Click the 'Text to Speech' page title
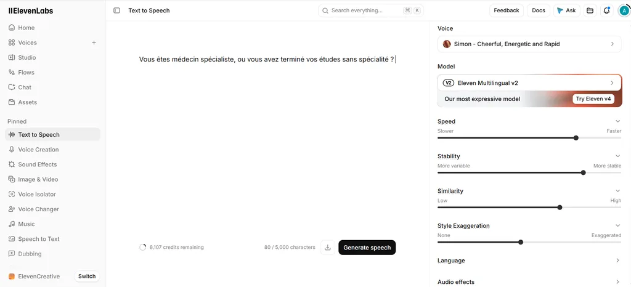 click(149, 10)
